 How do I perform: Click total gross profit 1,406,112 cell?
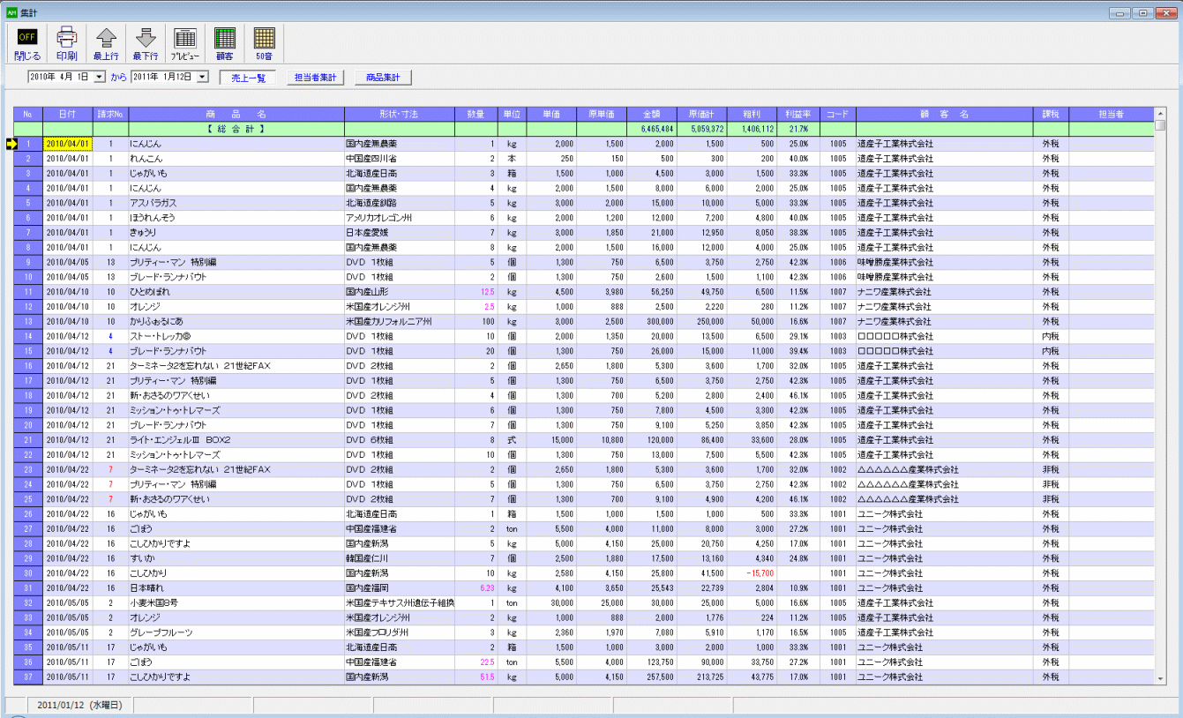752,129
